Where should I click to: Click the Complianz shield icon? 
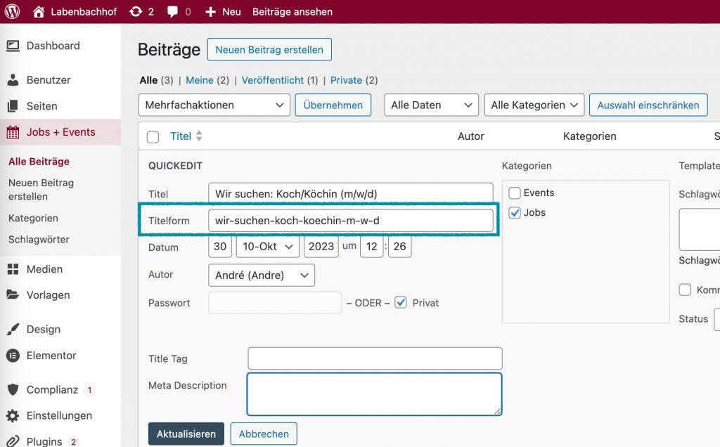tap(13, 389)
